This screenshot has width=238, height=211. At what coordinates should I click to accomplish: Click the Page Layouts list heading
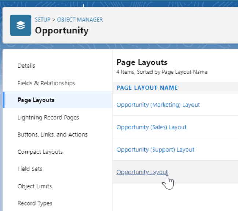pyautogui.click(x=142, y=62)
